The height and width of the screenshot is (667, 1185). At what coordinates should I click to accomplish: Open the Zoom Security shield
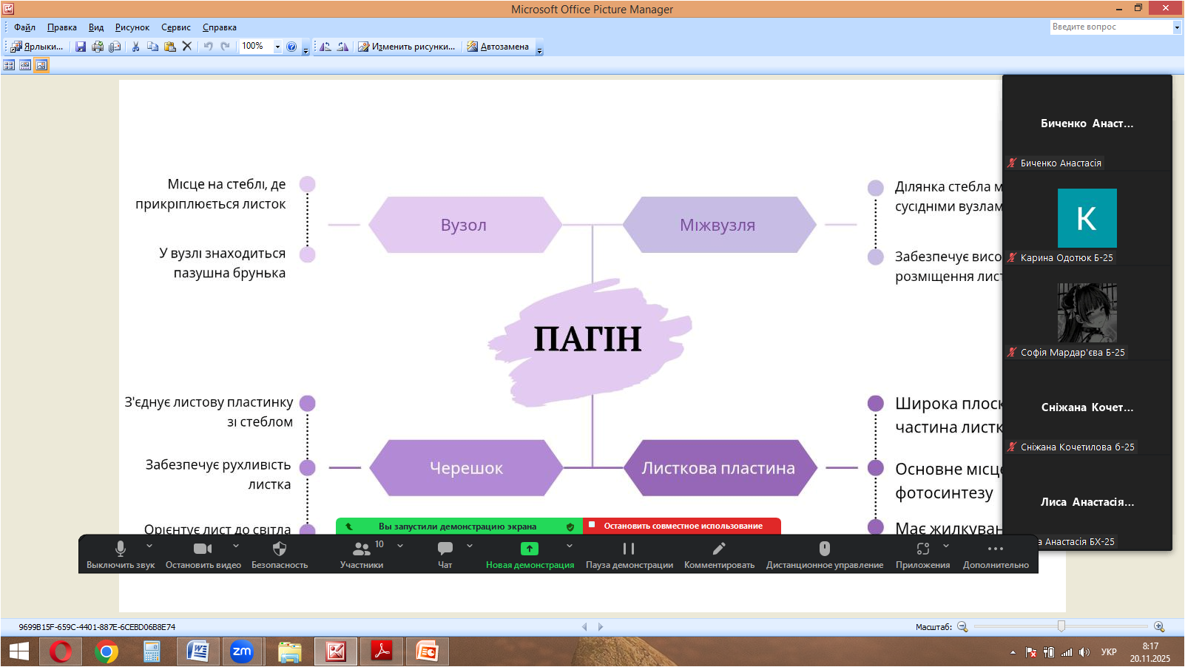pos(279,555)
